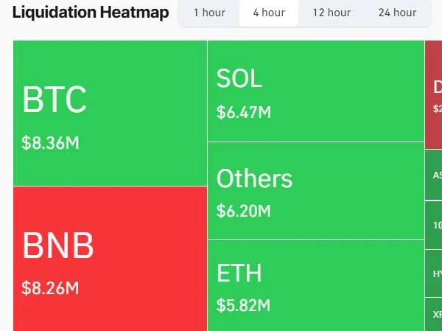The image size is (442, 331).
Task: Click the $8.36M BTC liquidation value
Action: pos(50,142)
